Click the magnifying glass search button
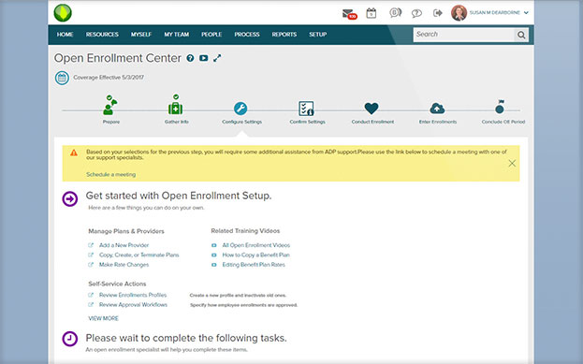The width and height of the screenshot is (583, 364). (x=521, y=35)
